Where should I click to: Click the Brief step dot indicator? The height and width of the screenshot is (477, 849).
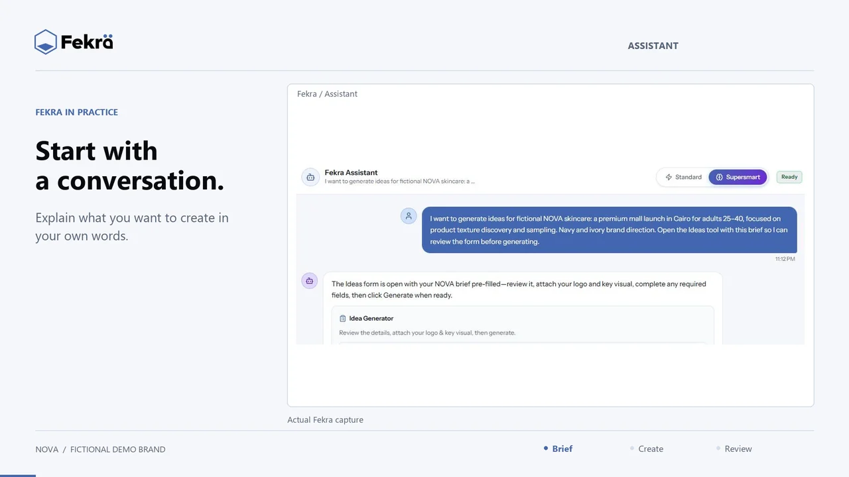pos(546,449)
